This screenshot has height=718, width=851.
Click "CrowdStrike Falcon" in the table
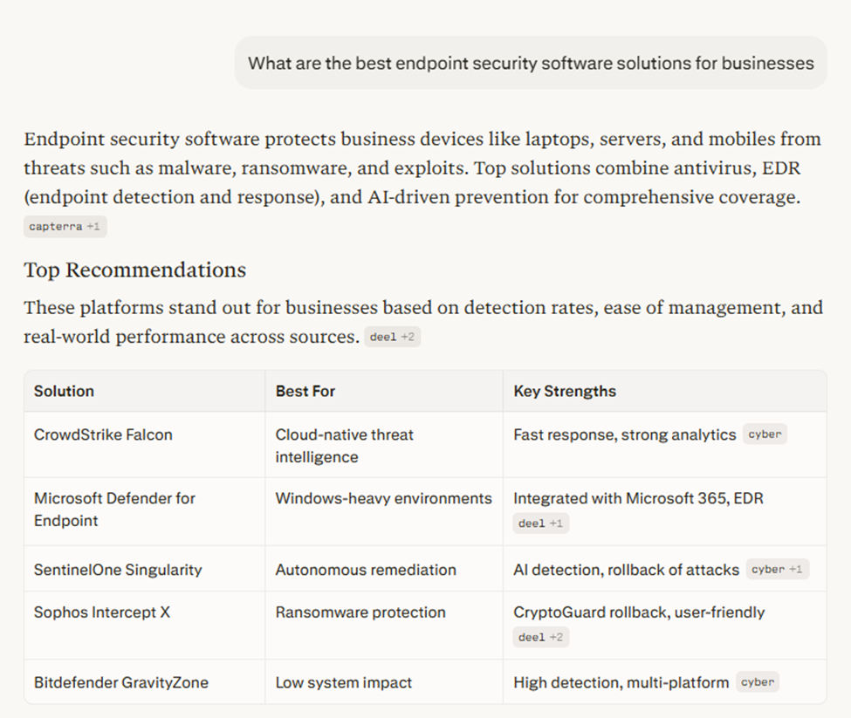click(103, 434)
